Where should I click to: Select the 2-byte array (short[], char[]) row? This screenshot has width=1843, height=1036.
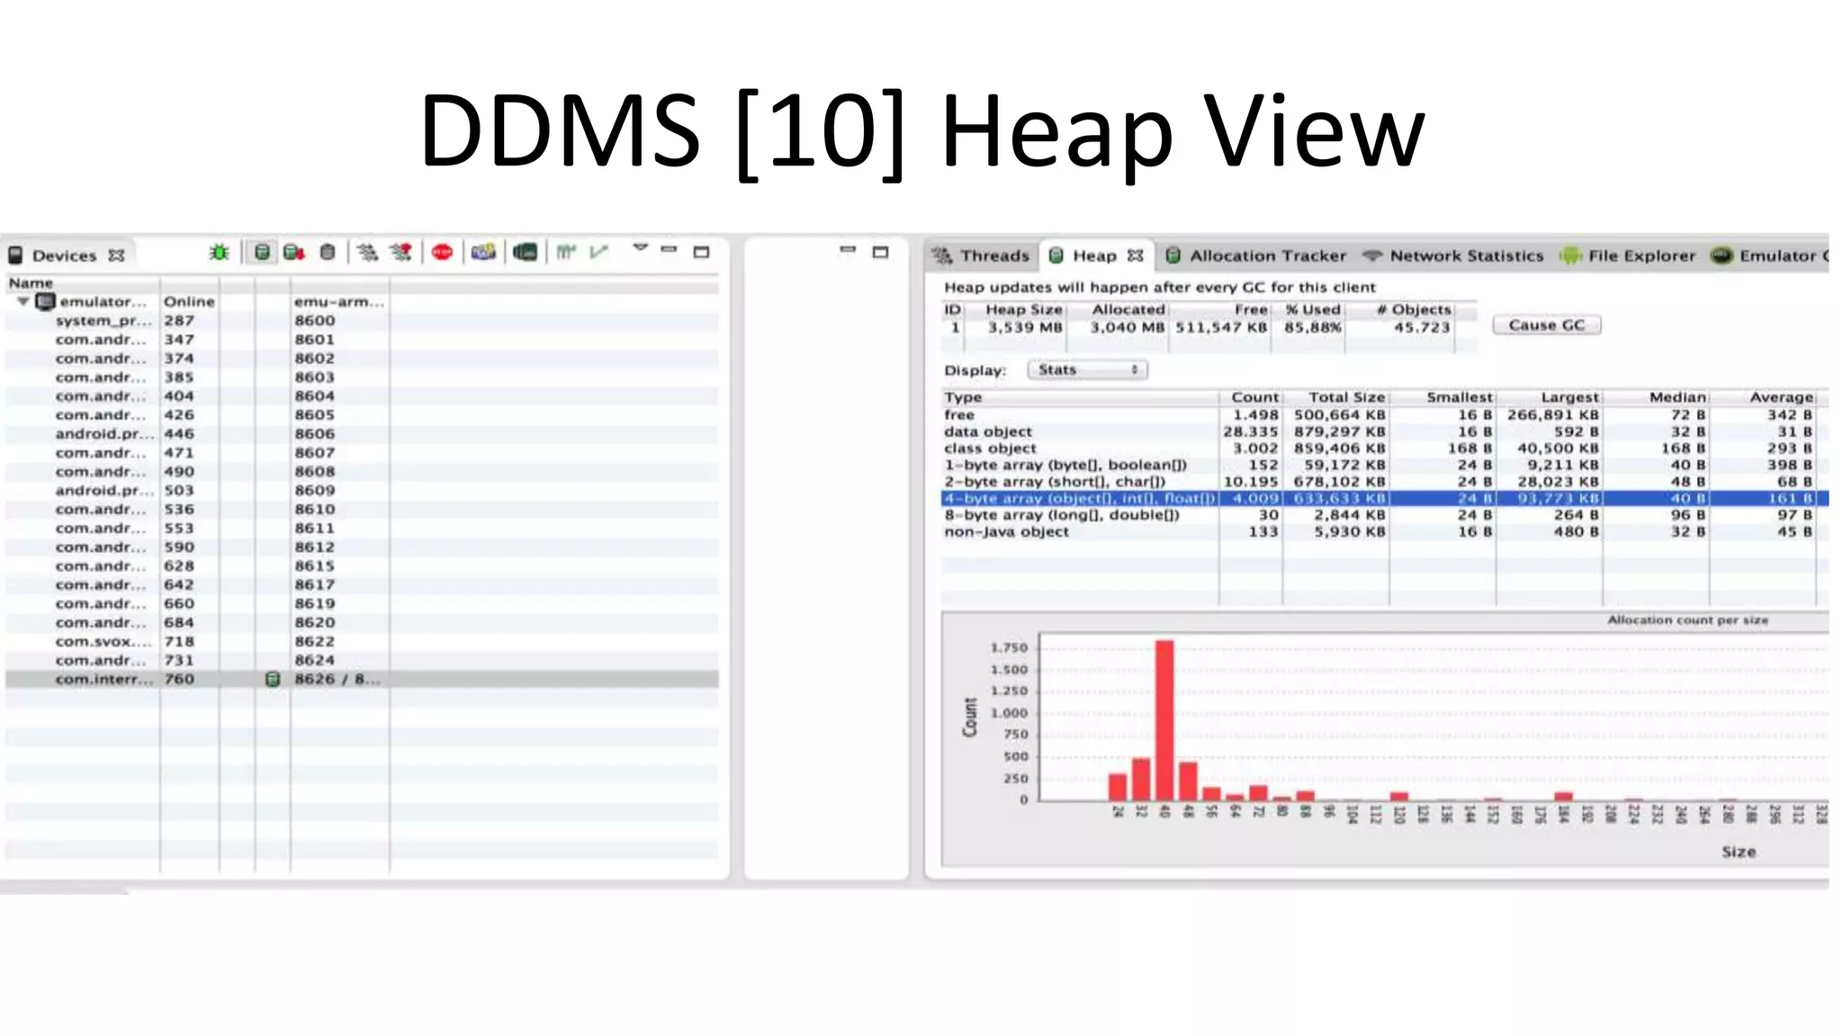coord(1385,481)
